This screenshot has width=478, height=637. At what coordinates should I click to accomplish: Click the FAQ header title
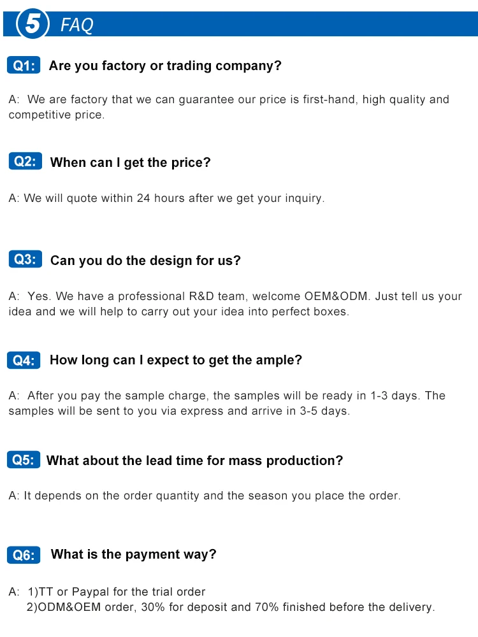coord(77,25)
